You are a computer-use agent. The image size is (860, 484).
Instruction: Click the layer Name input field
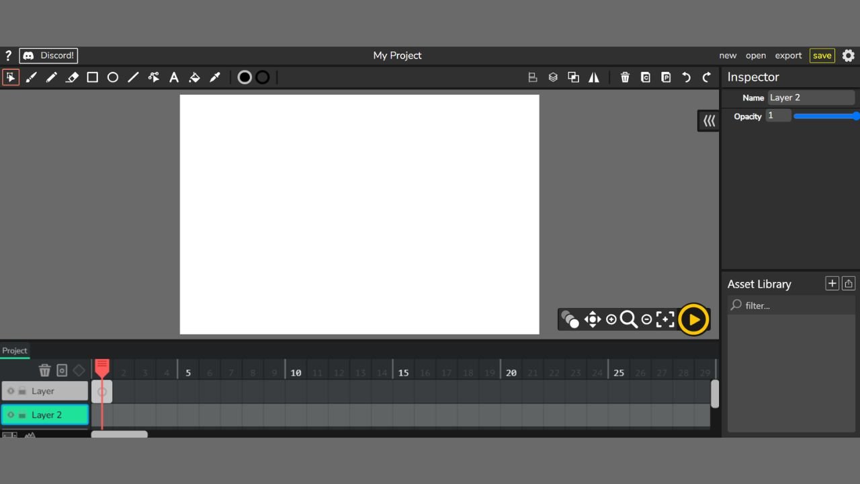tap(811, 97)
